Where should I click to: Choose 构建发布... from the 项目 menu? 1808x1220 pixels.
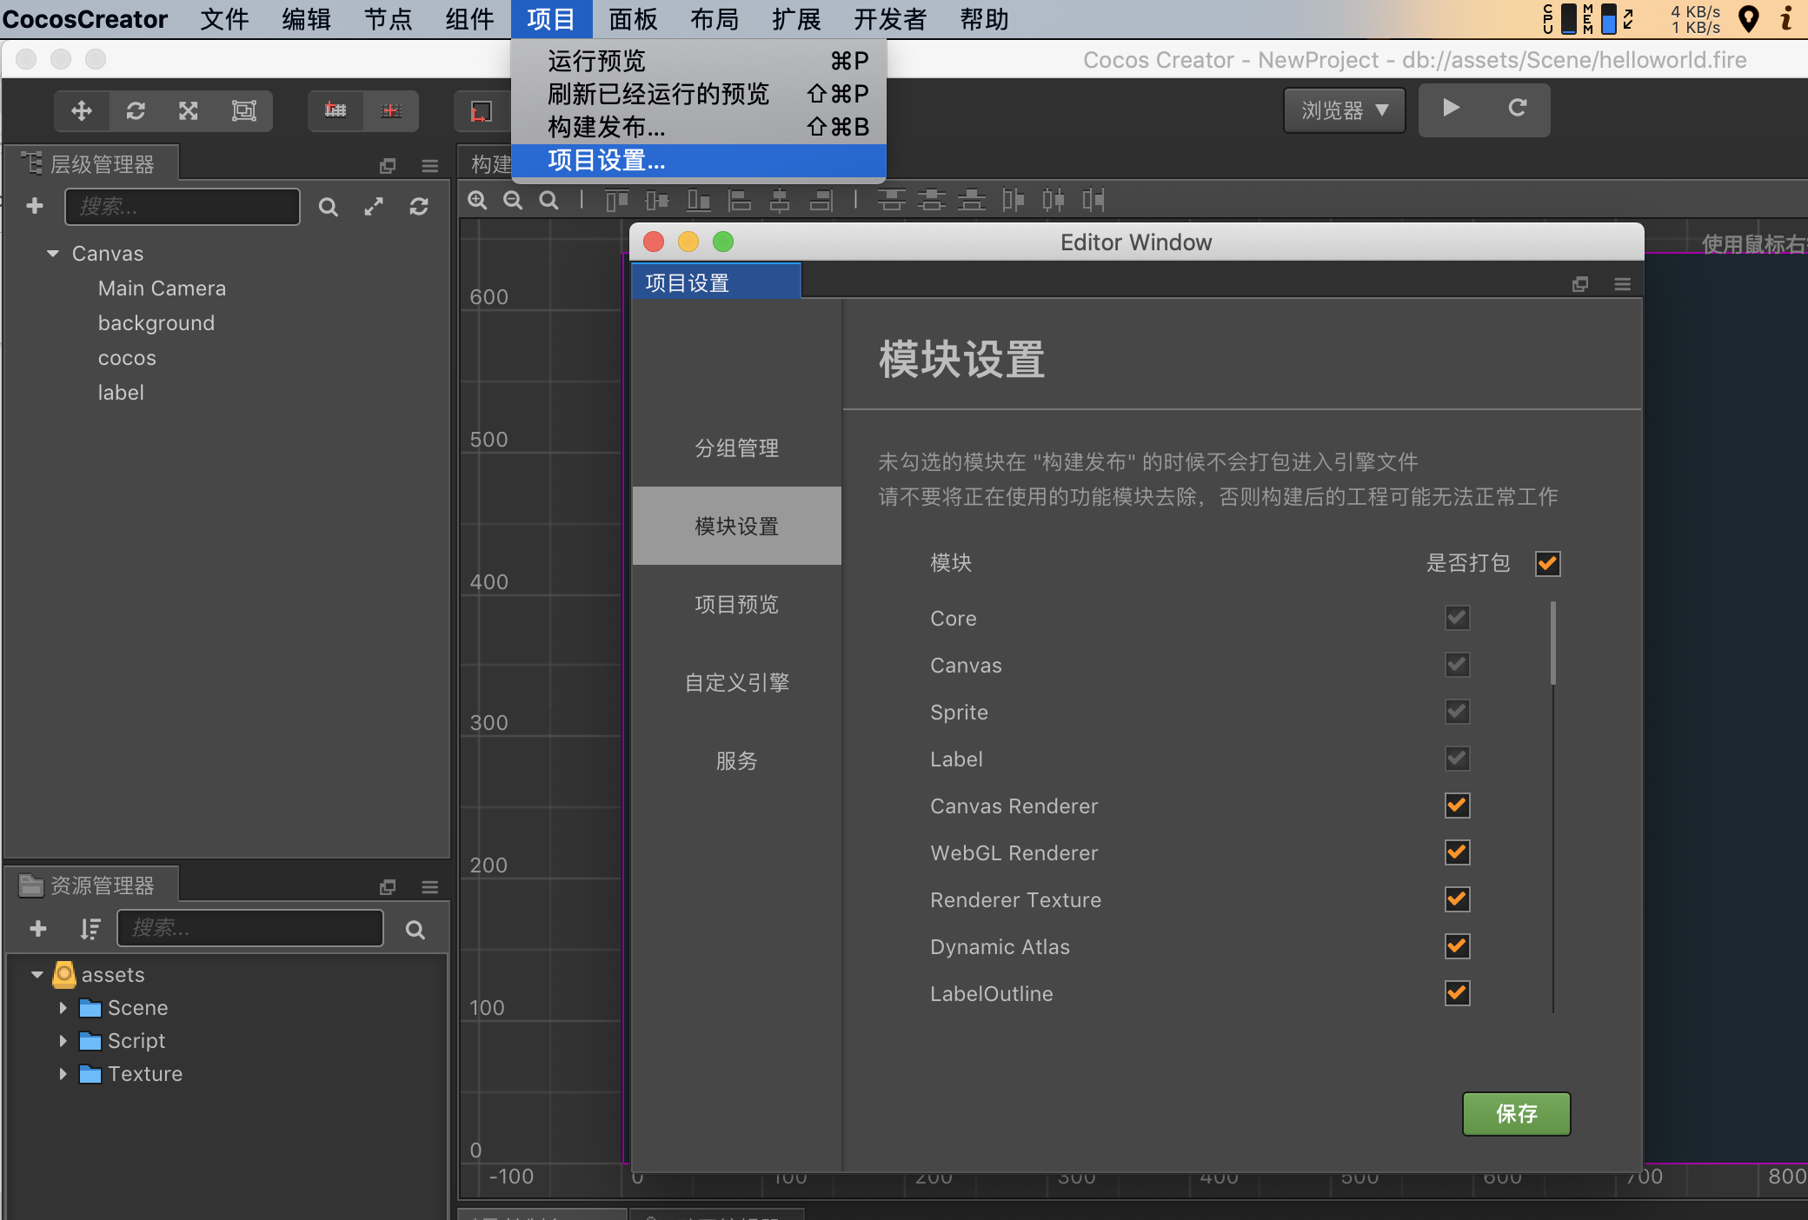607,127
